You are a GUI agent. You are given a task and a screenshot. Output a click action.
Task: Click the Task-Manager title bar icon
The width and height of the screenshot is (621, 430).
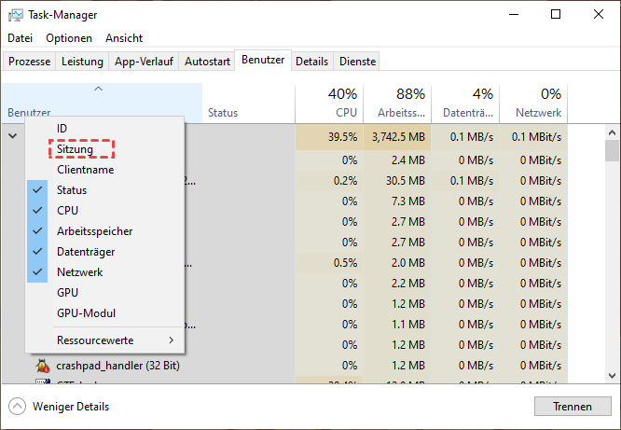(x=16, y=15)
